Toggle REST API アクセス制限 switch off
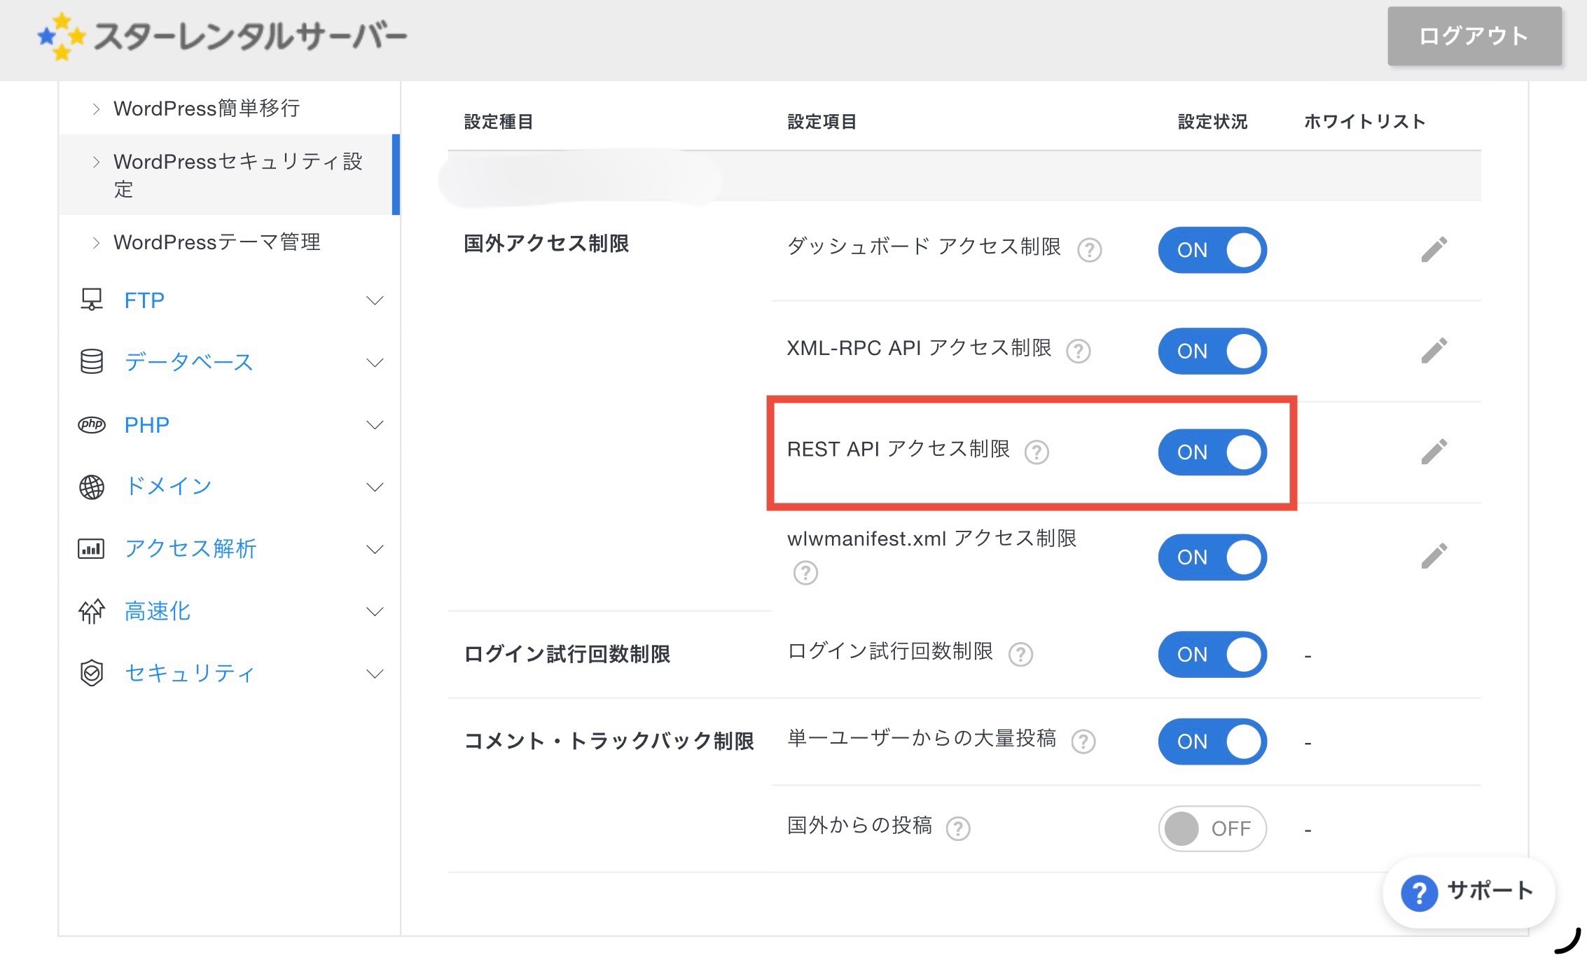Viewport: 1587px width, 960px height. [1212, 452]
